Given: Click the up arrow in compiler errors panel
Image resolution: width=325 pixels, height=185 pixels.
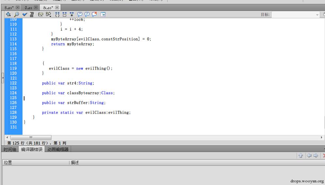Looking at the screenshot, I should tap(301, 155).
